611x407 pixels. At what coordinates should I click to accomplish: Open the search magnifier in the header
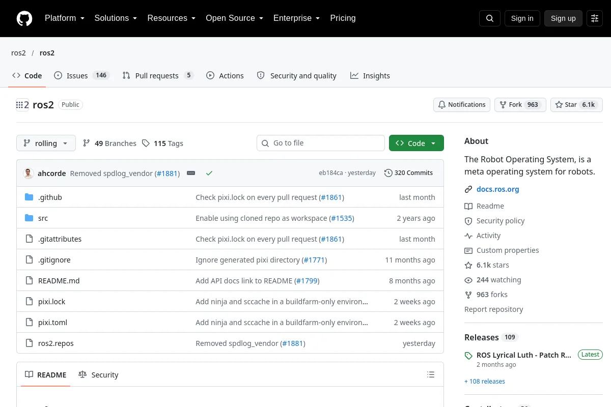(x=490, y=18)
